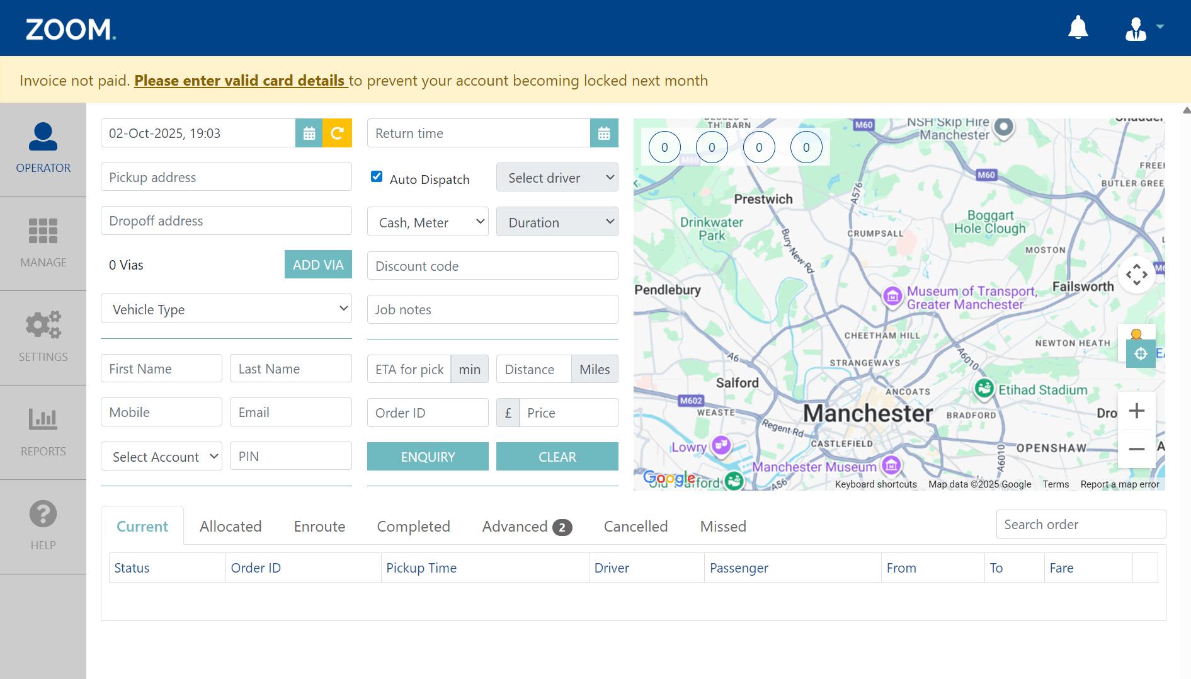Viewport: 1191px width, 679px height.
Task: Click the pickup date and time field
Action: tap(198, 133)
